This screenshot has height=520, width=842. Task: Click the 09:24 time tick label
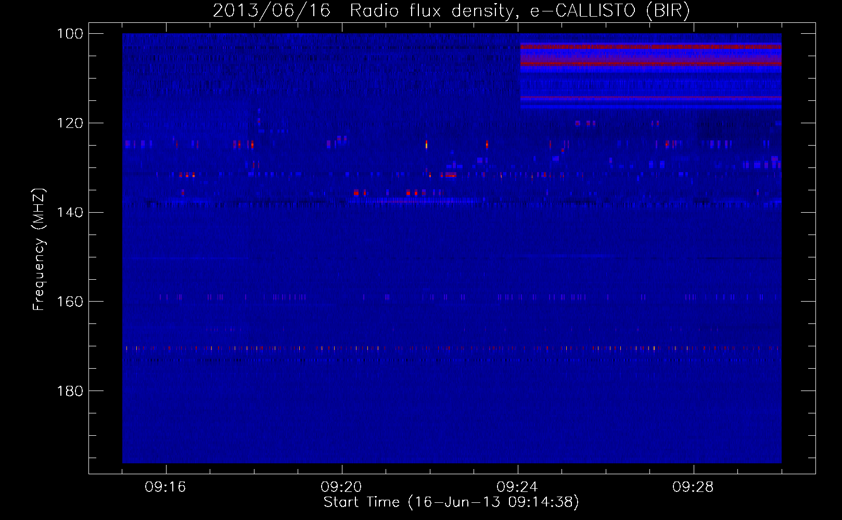click(x=517, y=487)
